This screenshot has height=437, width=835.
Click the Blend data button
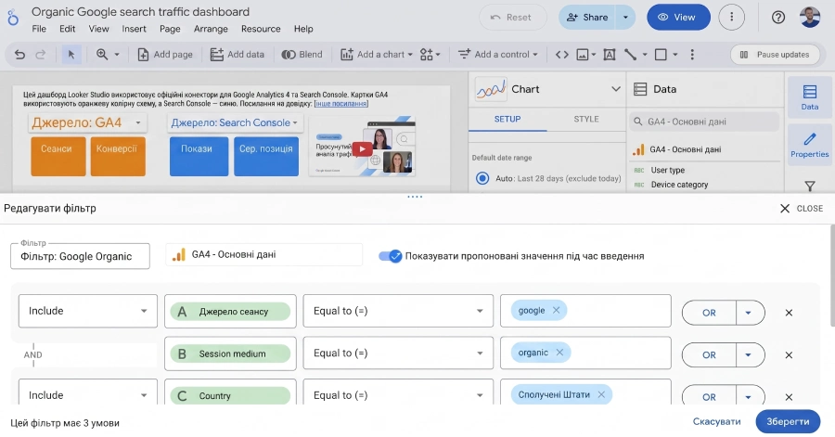click(302, 55)
